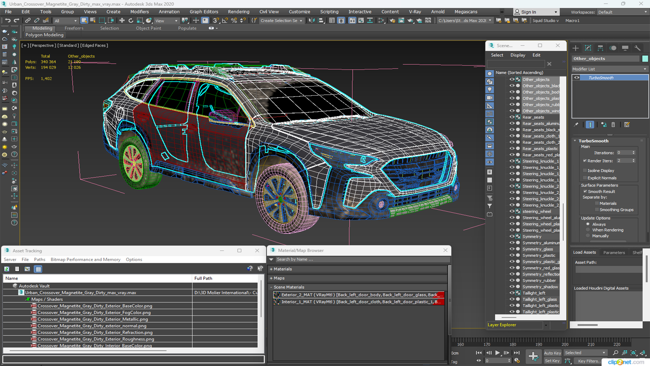This screenshot has height=366, width=650.
Task: Select the Manually update option
Action: click(588, 236)
